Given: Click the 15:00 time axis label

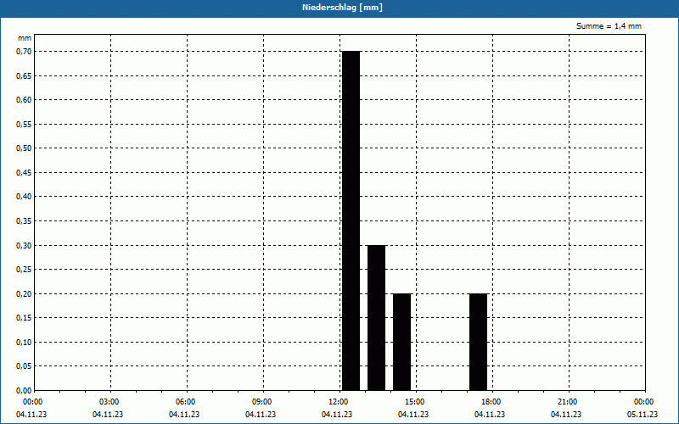Looking at the screenshot, I should pos(415,402).
